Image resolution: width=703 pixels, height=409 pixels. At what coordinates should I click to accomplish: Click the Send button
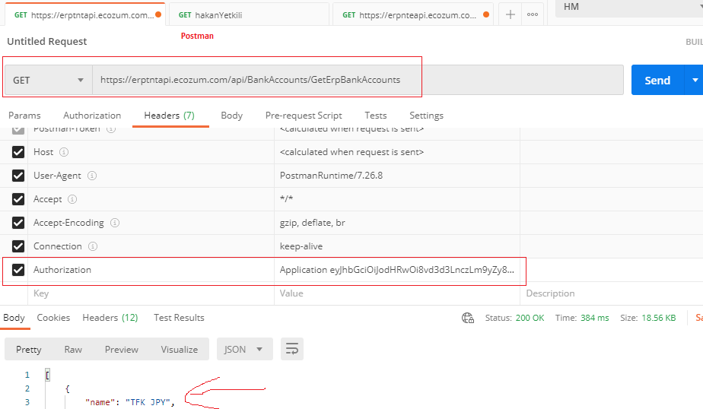(657, 80)
